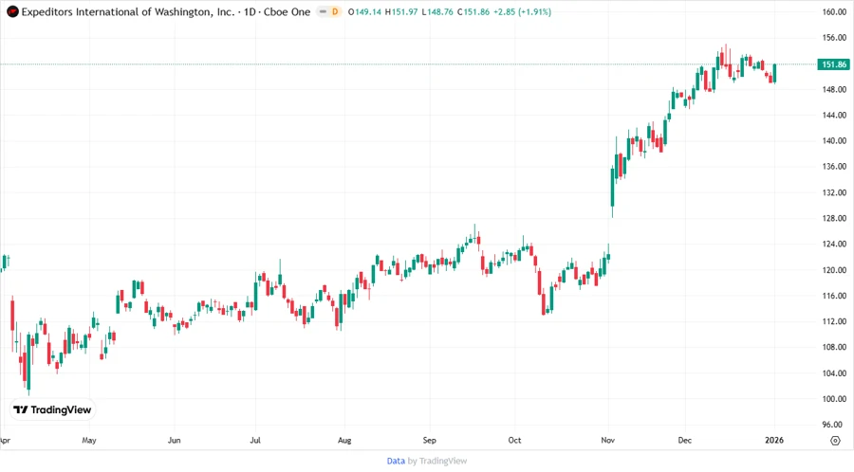The width and height of the screenshot is (854, 472).
Task: Click the 100.00 price axis label
Action: [834, 399]
